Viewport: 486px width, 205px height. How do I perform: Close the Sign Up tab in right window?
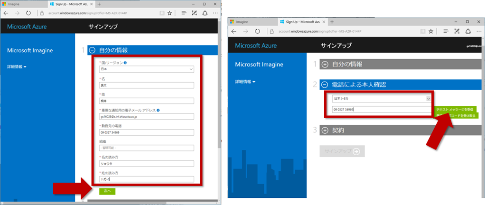[324, 22]
